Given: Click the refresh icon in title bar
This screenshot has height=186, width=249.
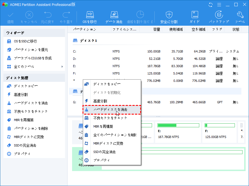Looking at the screenshot, I should pyautogui.click(x=211, y=5).
